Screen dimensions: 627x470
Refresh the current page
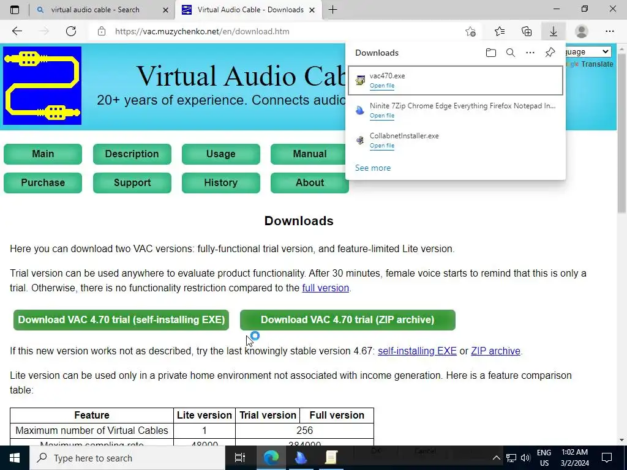coord(71,31)
